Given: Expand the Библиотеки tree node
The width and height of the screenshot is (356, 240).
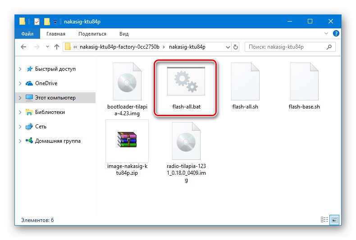Looking at the screenshot, I should point(20,112).
